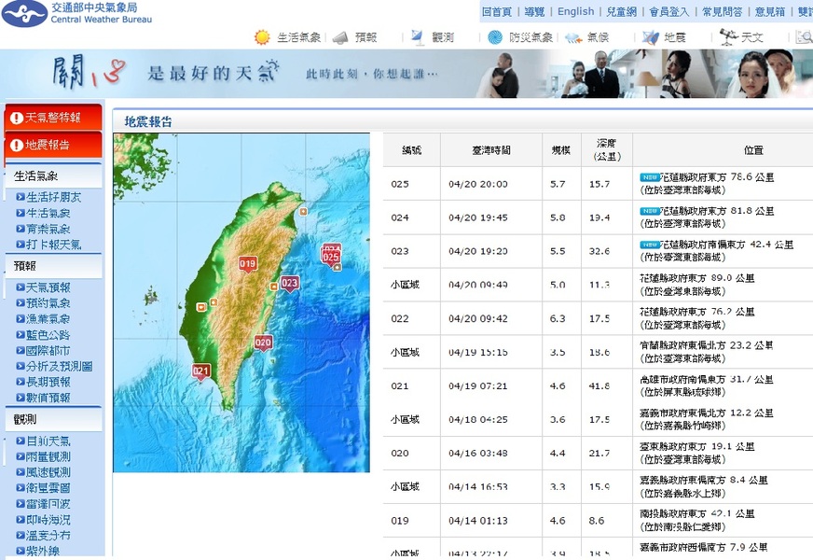813x560 pixels.
Task: Select earthquake marker 021 on the map
Action: click(200, 371)
